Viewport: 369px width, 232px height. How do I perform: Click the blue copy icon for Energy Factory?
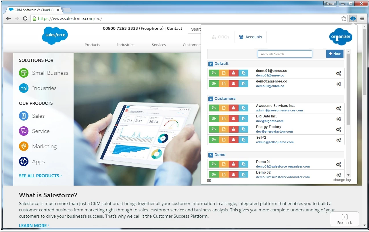coord(243,129)
